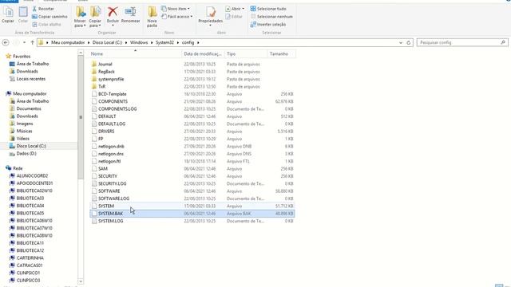Image resolution: width=511 pixels, height=287 pixels.
Task: Expand breadcrumb arrow after System32
Action: 178,42
